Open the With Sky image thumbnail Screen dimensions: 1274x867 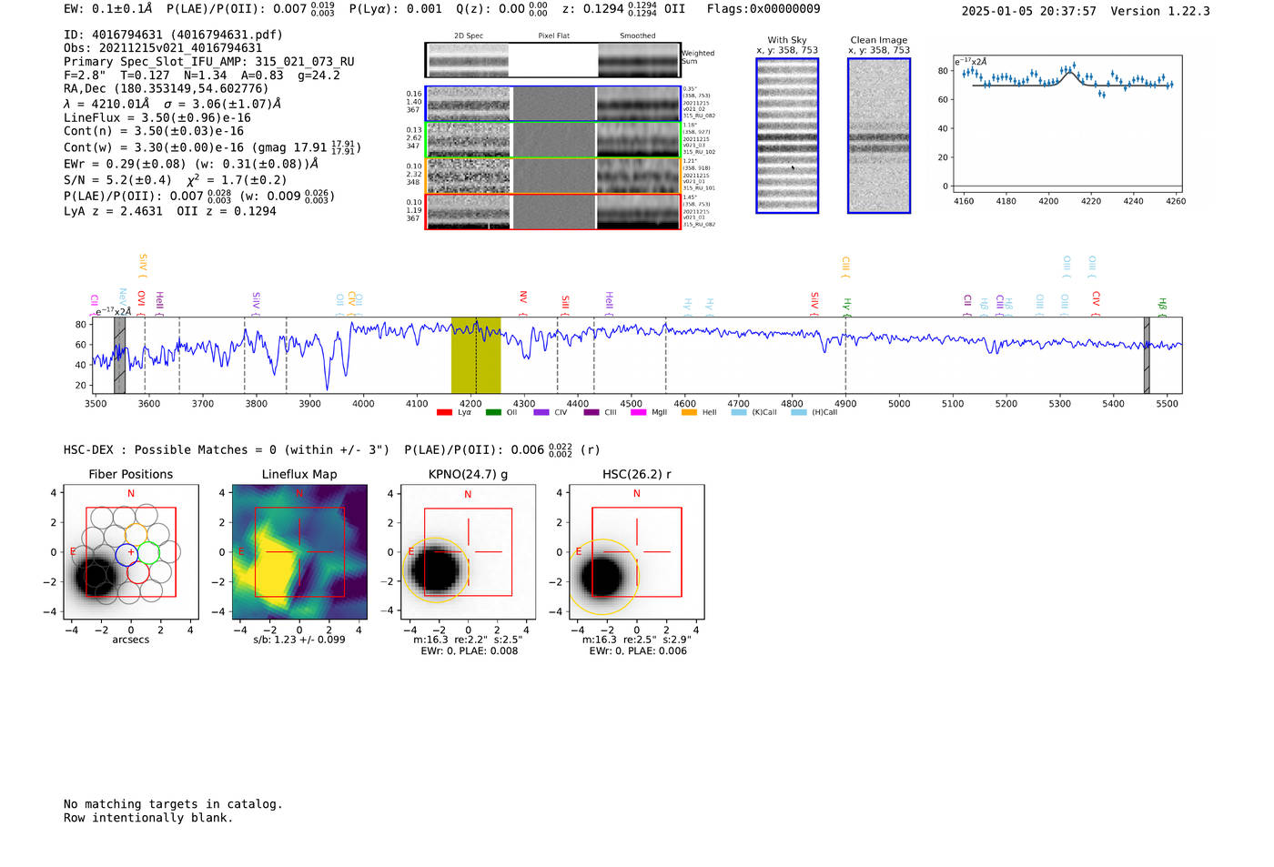787,136
